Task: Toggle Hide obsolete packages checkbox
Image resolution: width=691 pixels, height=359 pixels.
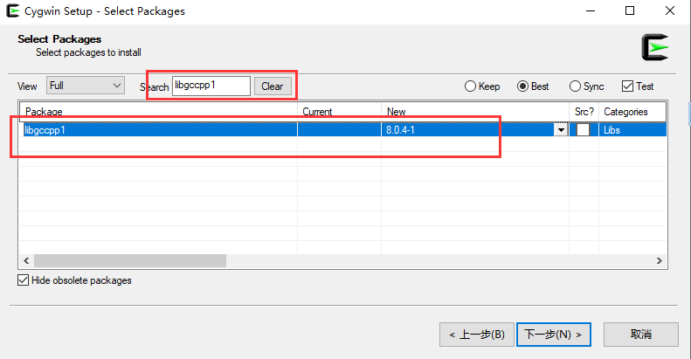Action: tap(74, 280)
